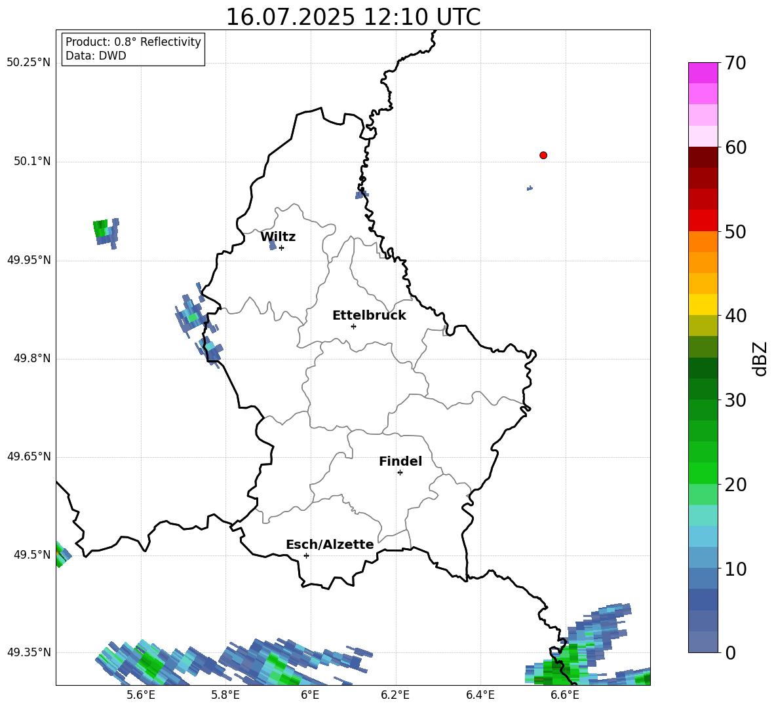Pick the dark red swatch below 60
Screen dimensions: 776x708
point(703,157)
